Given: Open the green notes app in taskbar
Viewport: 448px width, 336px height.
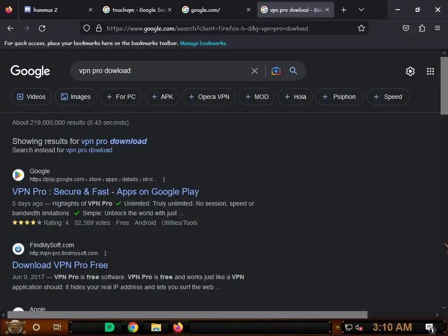Looking at the screenshot, I should tap(110, 327).
